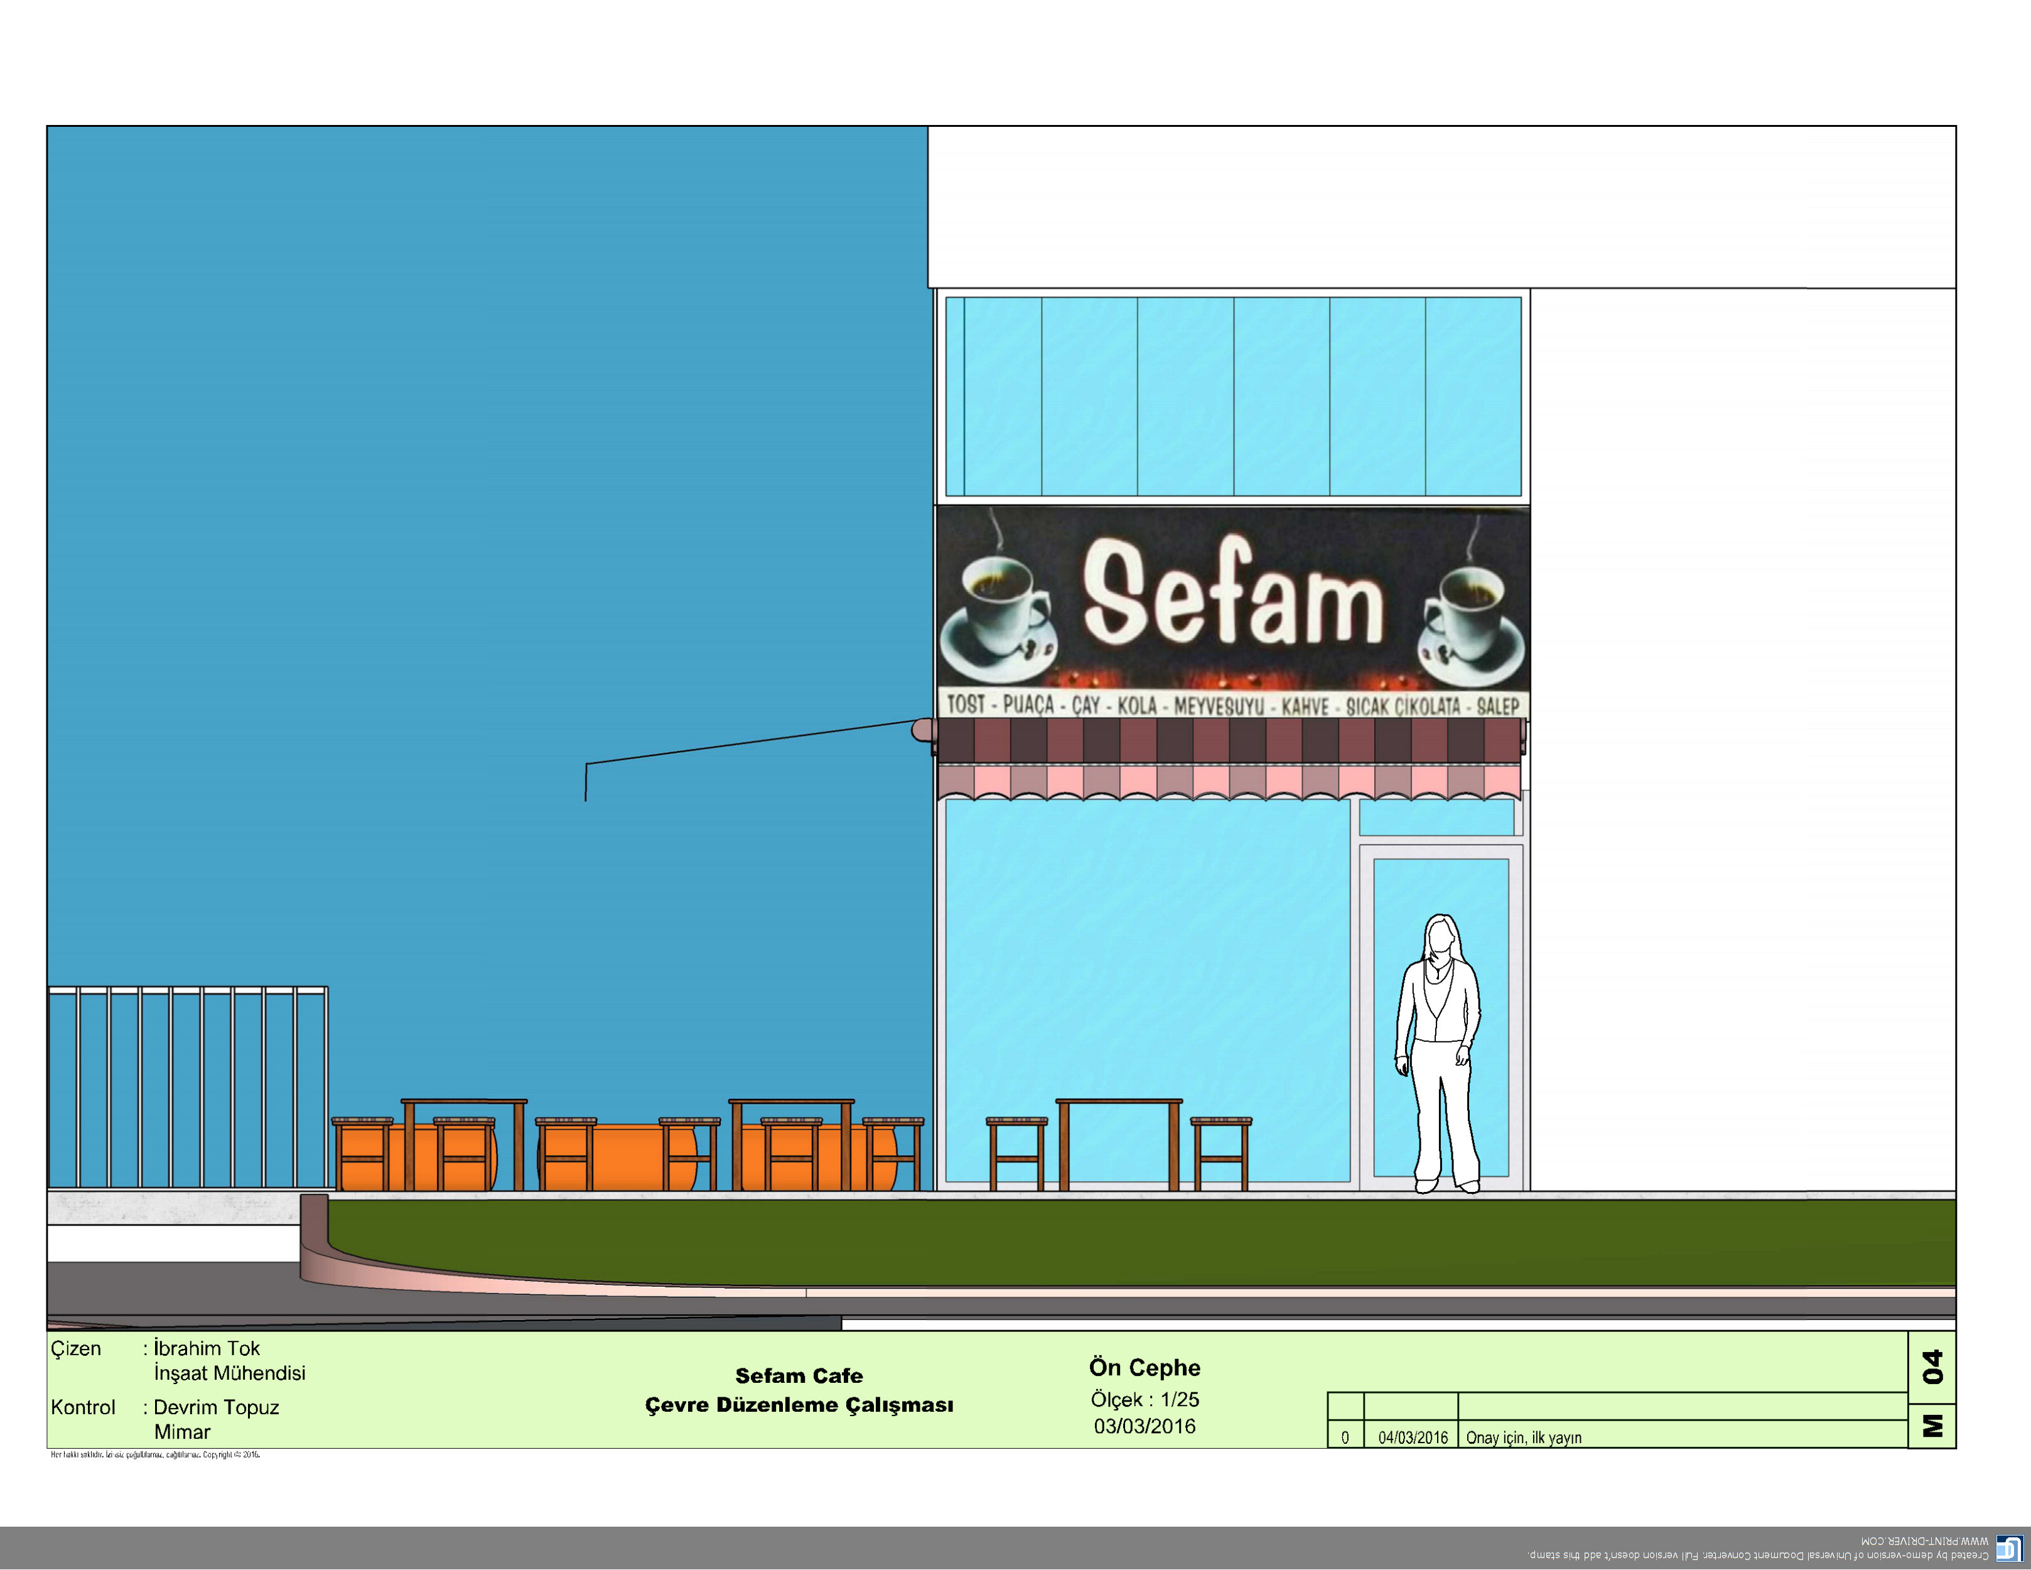The width and height of the screenshot is (2031, 1570).
Task: Click the 'Onay için, ilk yayın' revision note
Action: pyautogui.click(x=1523, y=1437)
